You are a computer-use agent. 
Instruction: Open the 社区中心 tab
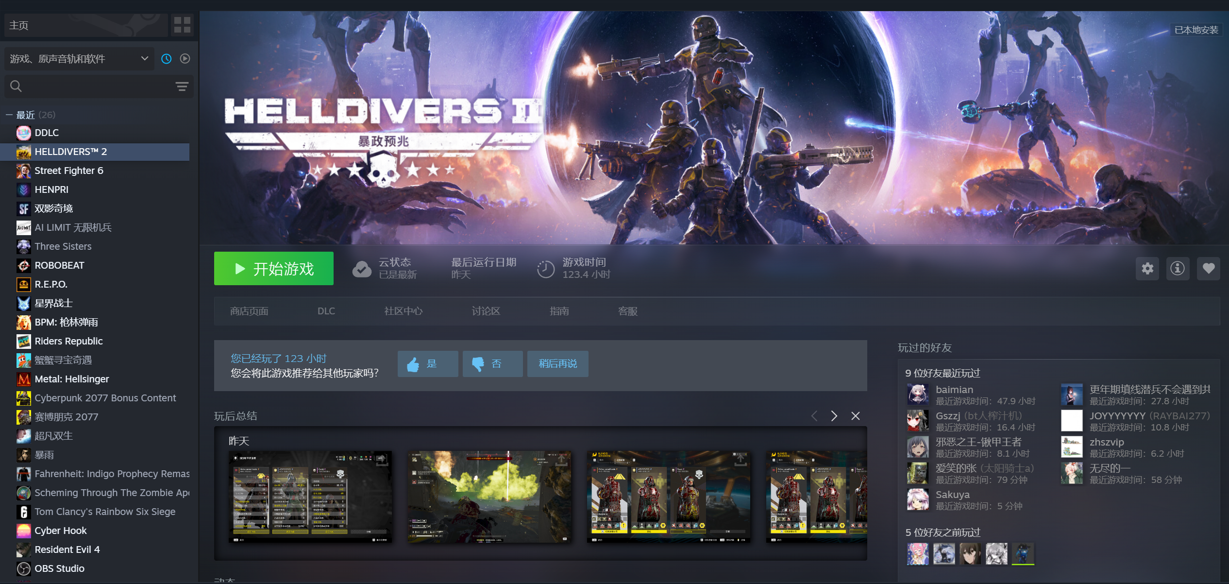[x=403, y=311]
